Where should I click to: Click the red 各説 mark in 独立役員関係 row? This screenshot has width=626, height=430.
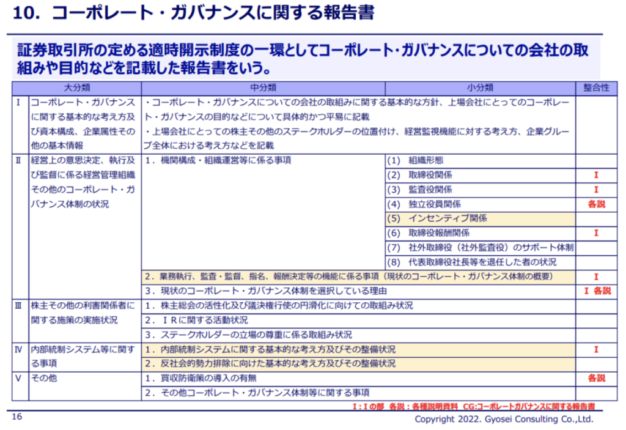pos(597,204)
